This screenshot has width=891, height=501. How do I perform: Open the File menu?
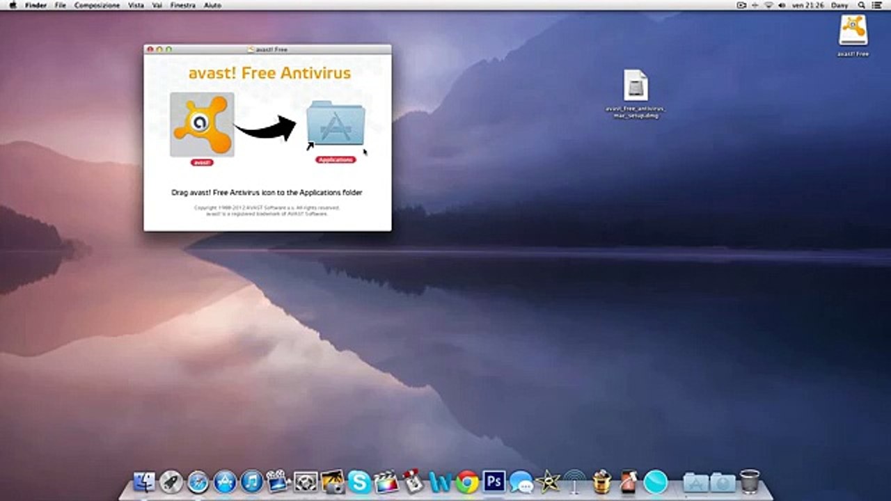coord(61,5)
